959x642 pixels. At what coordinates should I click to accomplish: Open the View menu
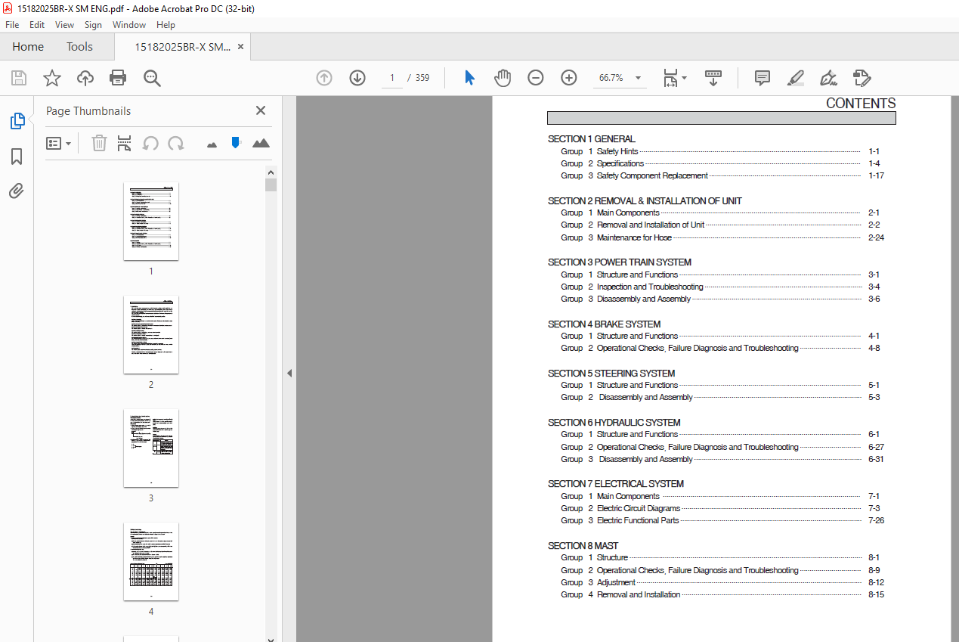click(x=64, y=25)
